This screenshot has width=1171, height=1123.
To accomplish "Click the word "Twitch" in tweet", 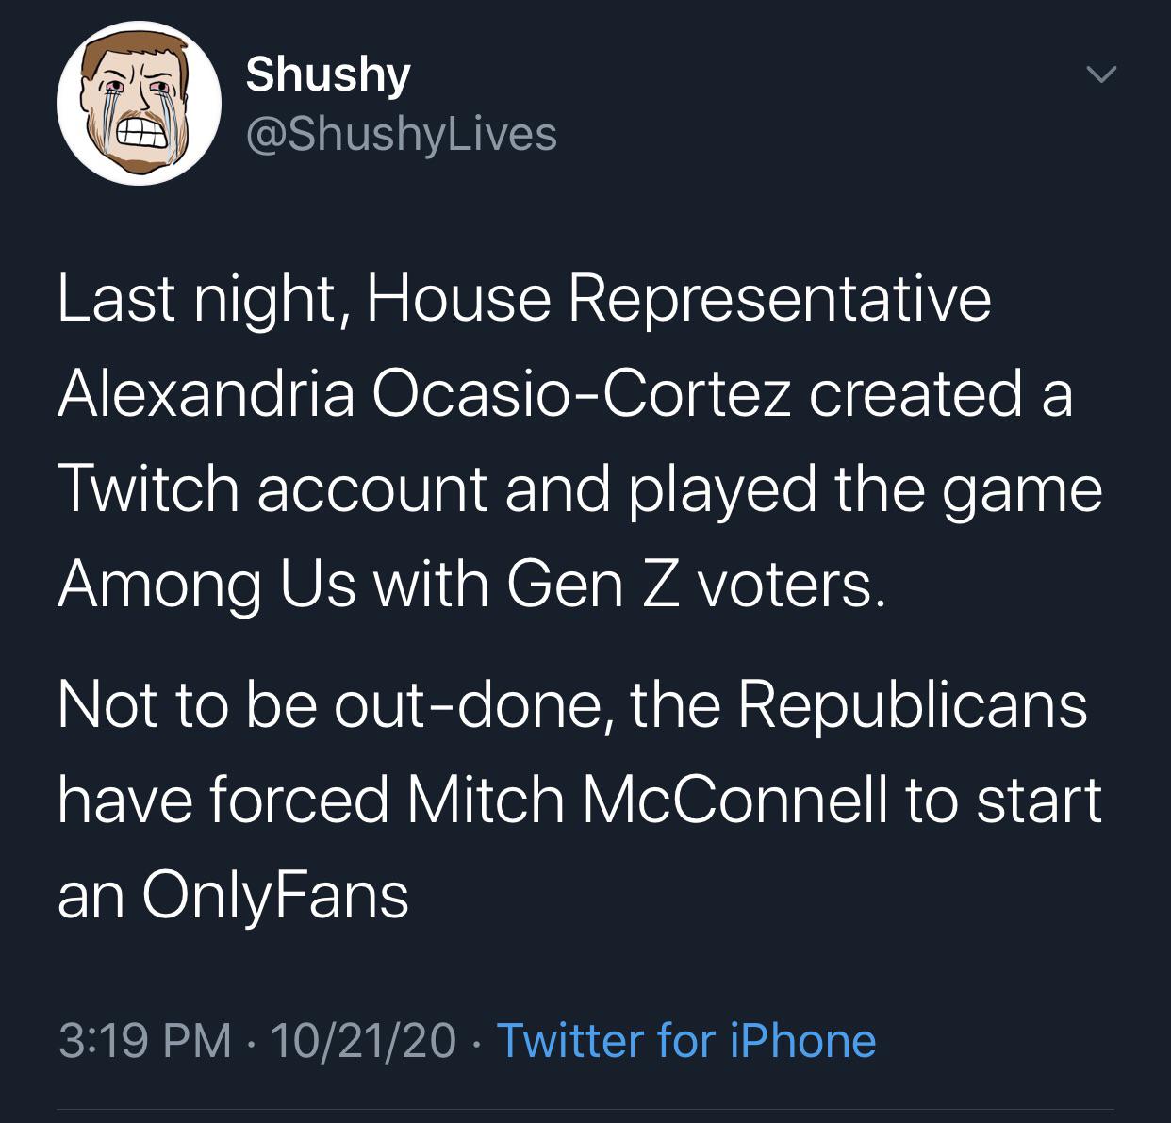I will (x=149, y=489).
